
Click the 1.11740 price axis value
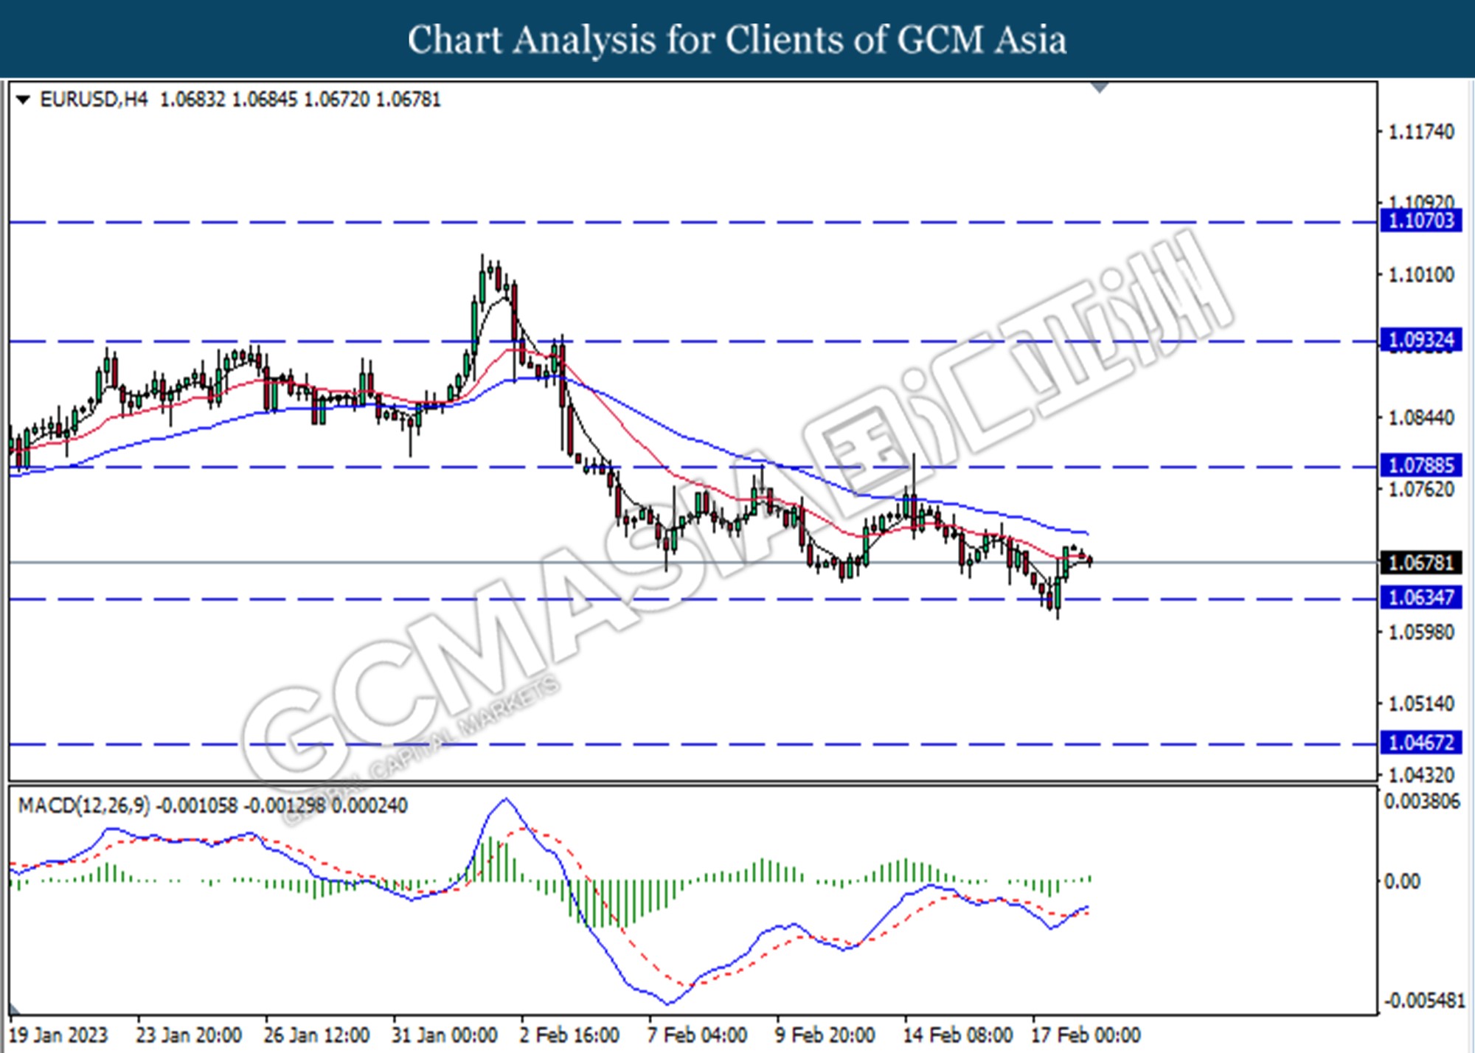[x=1421, y=132]
